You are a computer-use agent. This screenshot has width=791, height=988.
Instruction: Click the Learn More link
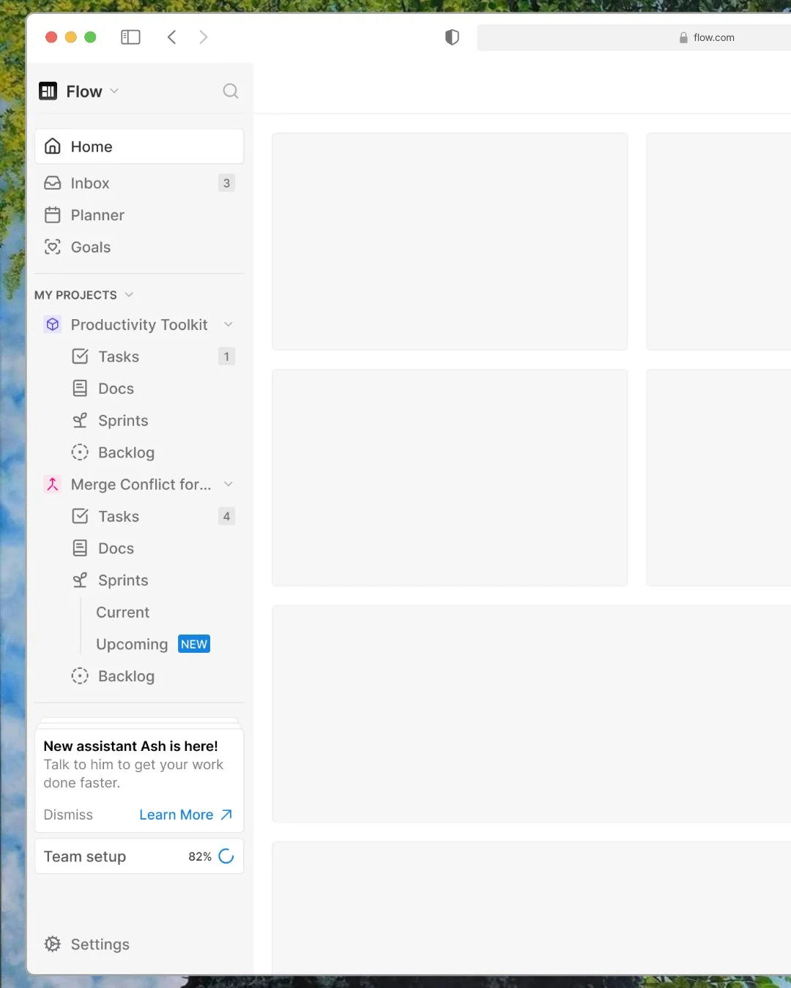coord(177,815)
